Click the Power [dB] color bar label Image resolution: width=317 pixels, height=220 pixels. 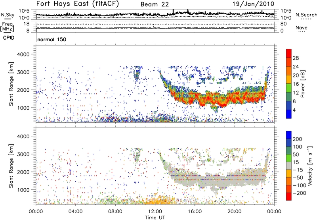coord(303,84)
